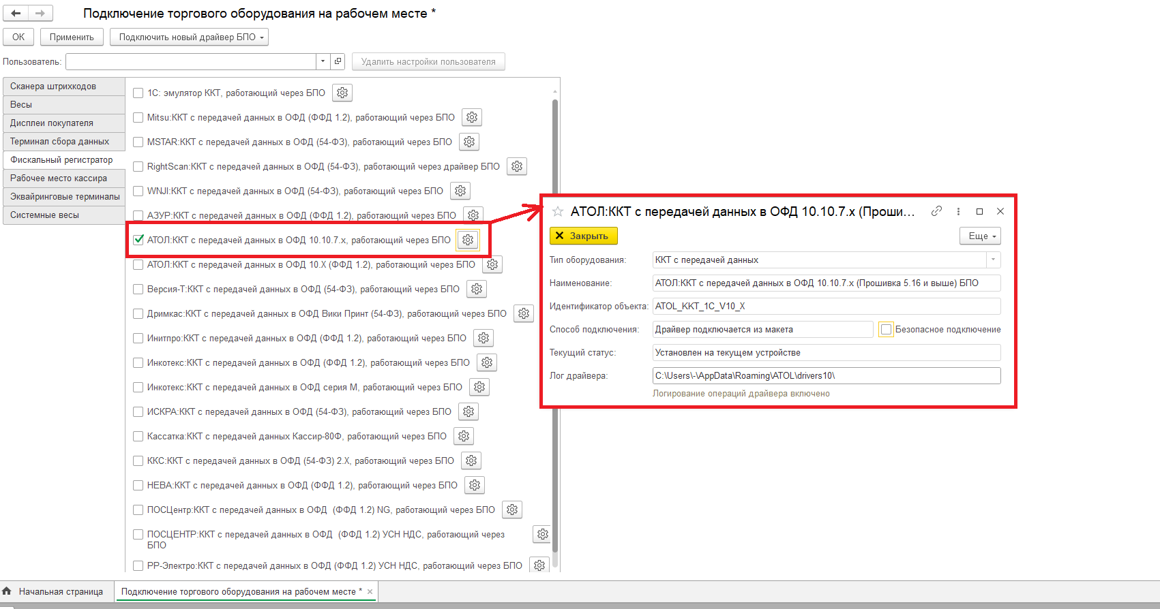Open settings gear for MSTAR:ККТ driver

coord(469,142)
